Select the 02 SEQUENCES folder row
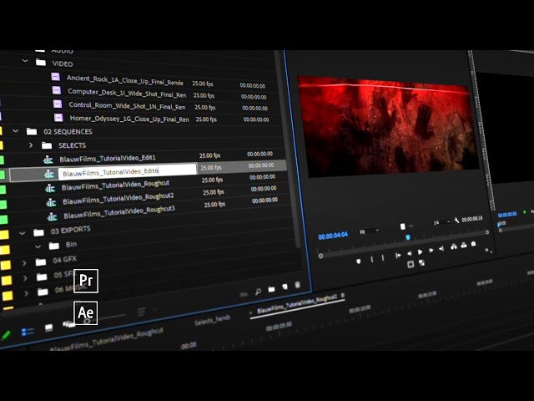 (x=143, y=131)
